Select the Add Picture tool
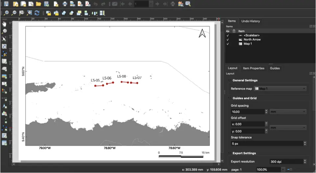Viewport: 316px width, 173px height. coord(4,76)
